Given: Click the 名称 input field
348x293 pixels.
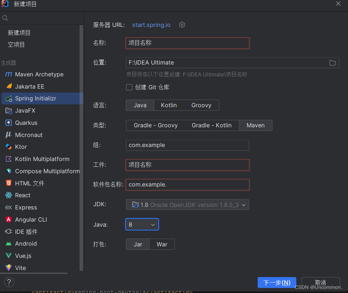Looking at the screenshot, I should pyautogui.click(x=187, y=43).
